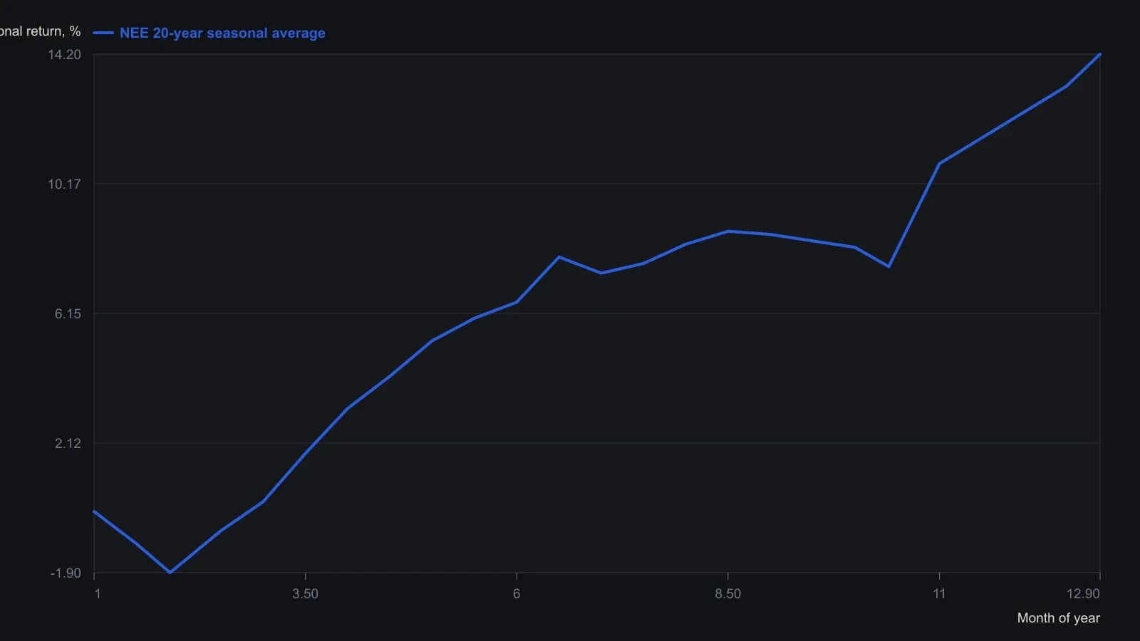This screenshot has height=641, width=1140.
Task: Click the seasonal return % axis title
Action: [x=41, y=31]
